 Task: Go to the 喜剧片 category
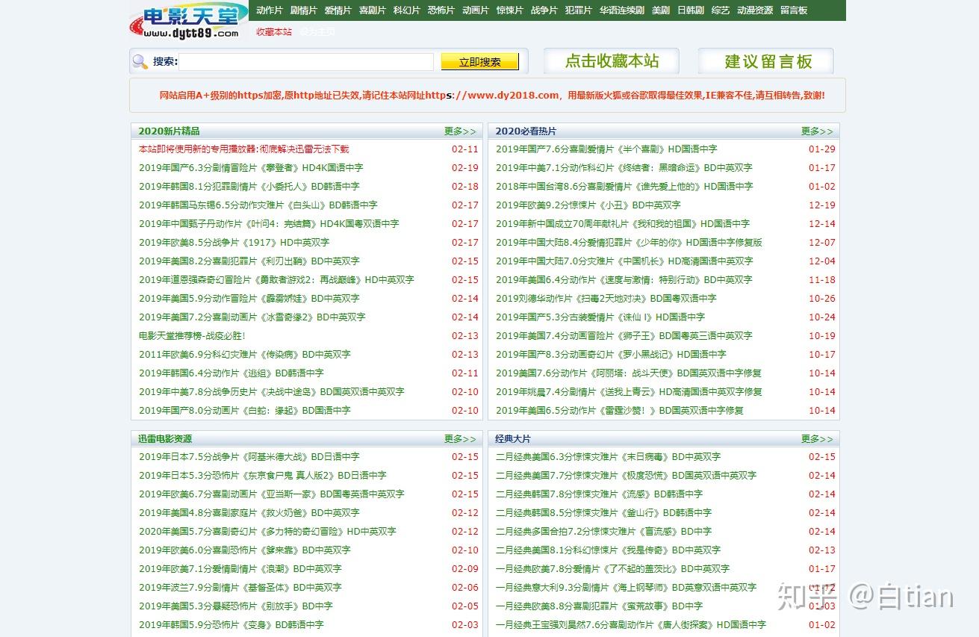click(x=373, y=10)
